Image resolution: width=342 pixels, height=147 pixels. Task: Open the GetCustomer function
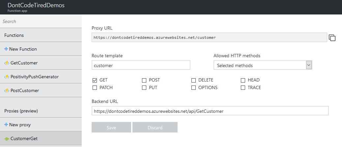(41, 63)
